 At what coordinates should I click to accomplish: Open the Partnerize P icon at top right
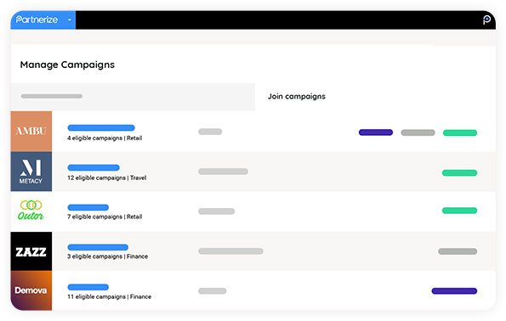tap(486, 20)
